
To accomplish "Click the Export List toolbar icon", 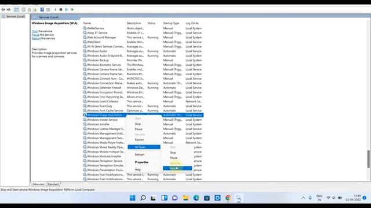I will tap(35, 10).
